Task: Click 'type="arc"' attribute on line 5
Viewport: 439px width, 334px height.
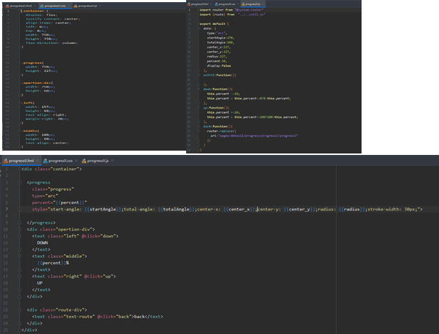Action: (x=45, y=196)
